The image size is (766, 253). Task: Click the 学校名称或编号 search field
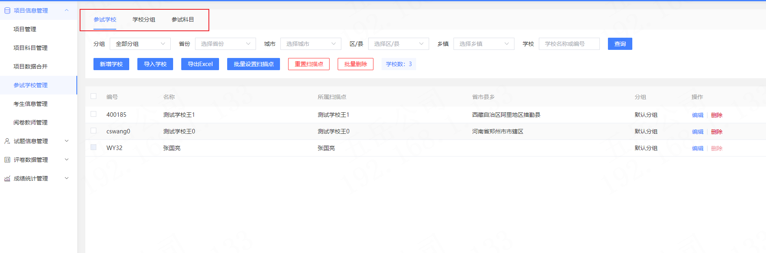click(569, 44)
